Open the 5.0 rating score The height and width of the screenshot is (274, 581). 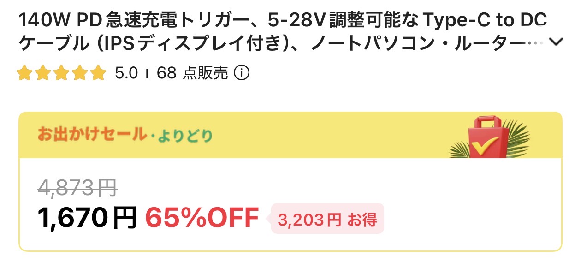click(126, 73)
